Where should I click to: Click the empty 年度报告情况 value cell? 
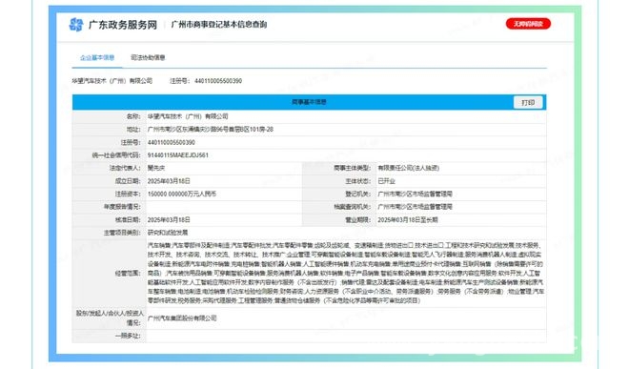click(x=224, y=207)
